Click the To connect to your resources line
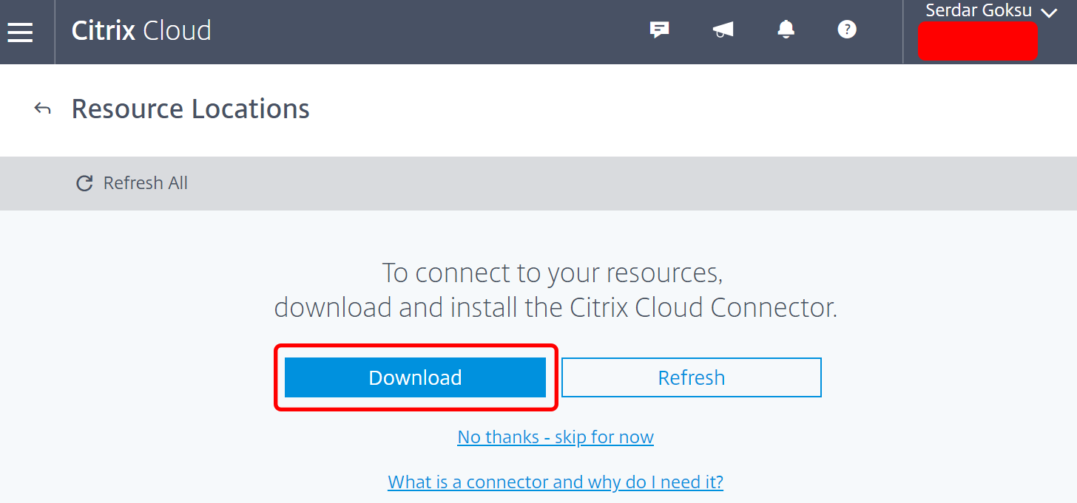1077x503 pixels. tap(553, 273)
